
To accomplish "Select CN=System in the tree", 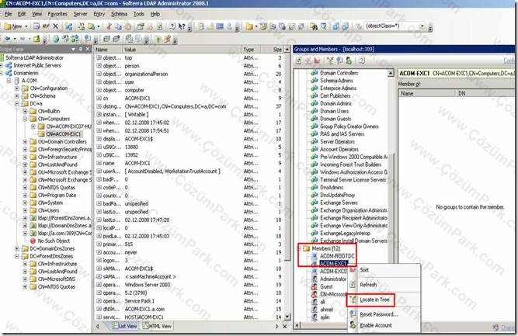I will pos(50,203).
